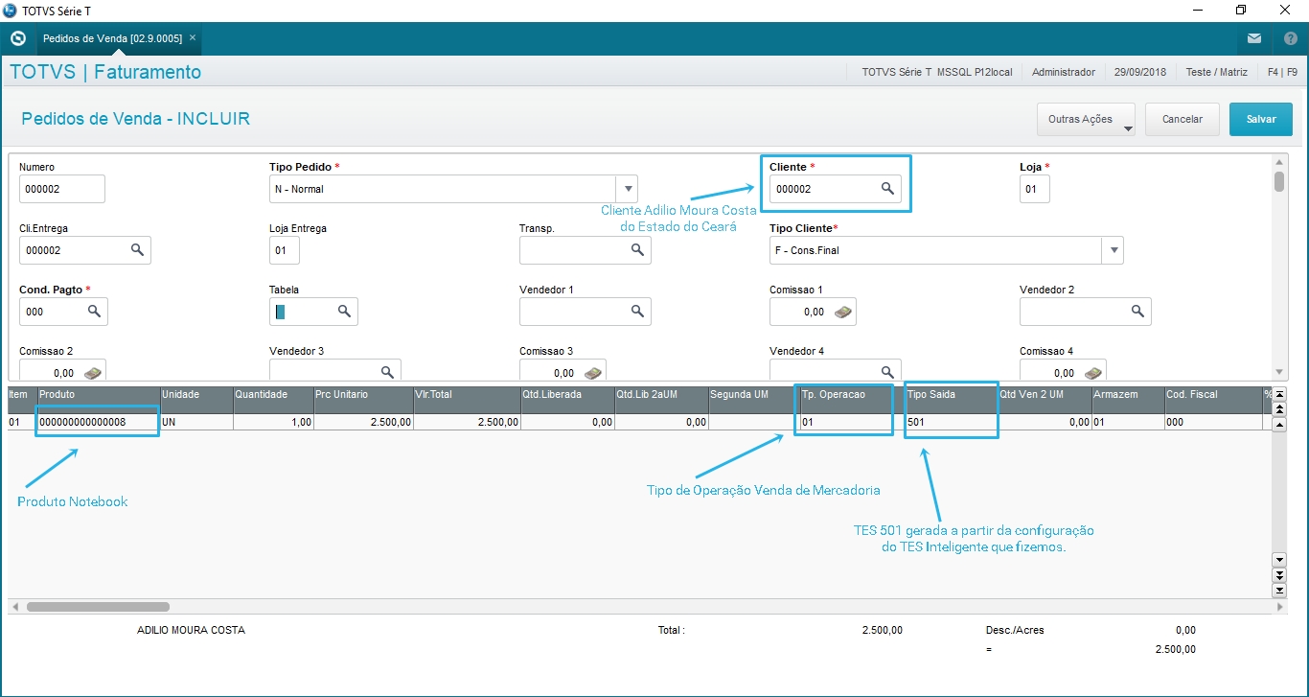Click the TOTVS home logo icon
1309x697 pixels.
[17, 38]
